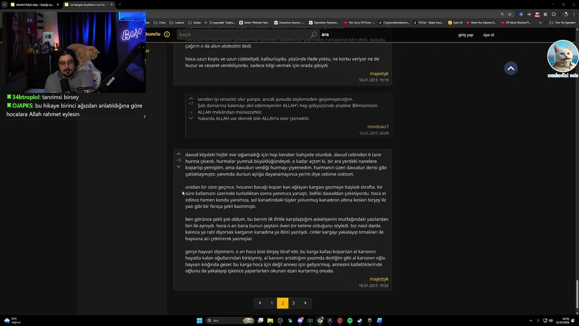Close the 'demirci köyü olayı' tab

point(58,5)
